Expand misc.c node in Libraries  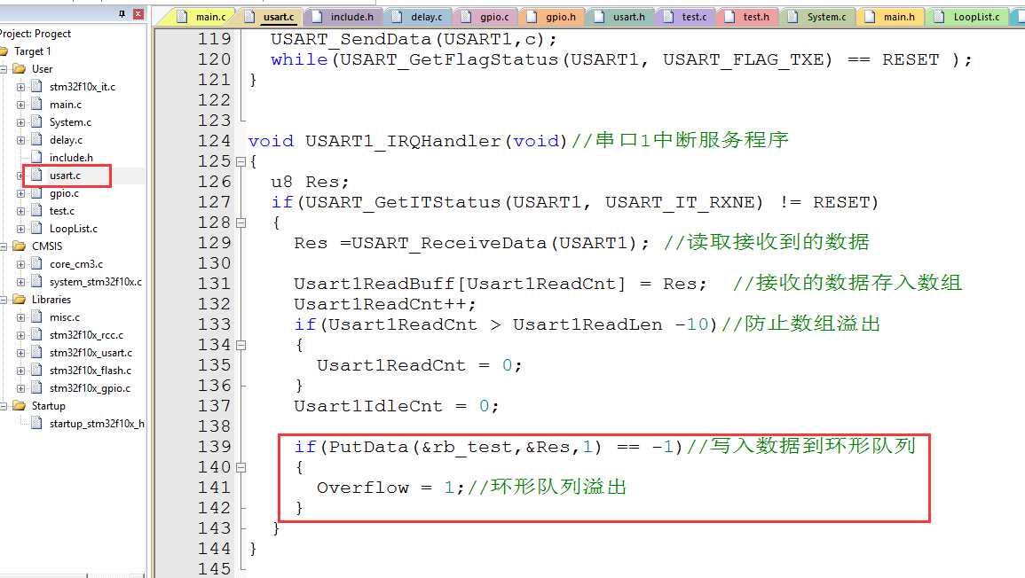(x=21, y=317)
